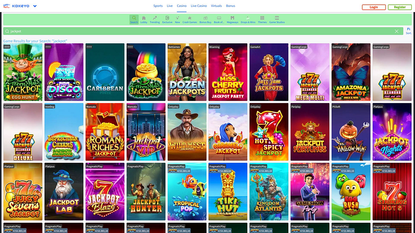Open the Mega Jackpot Disco game
Viewport: 415px width, 233px height.
[64, 72]
